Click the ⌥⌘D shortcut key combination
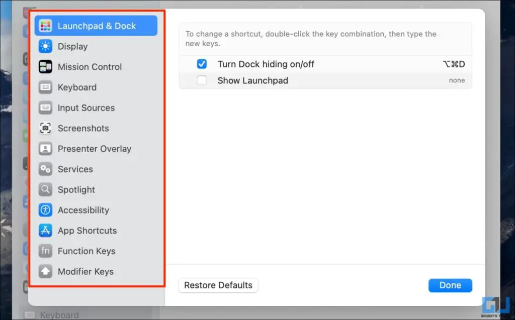The image size is (515, 320). coord(454,64)
